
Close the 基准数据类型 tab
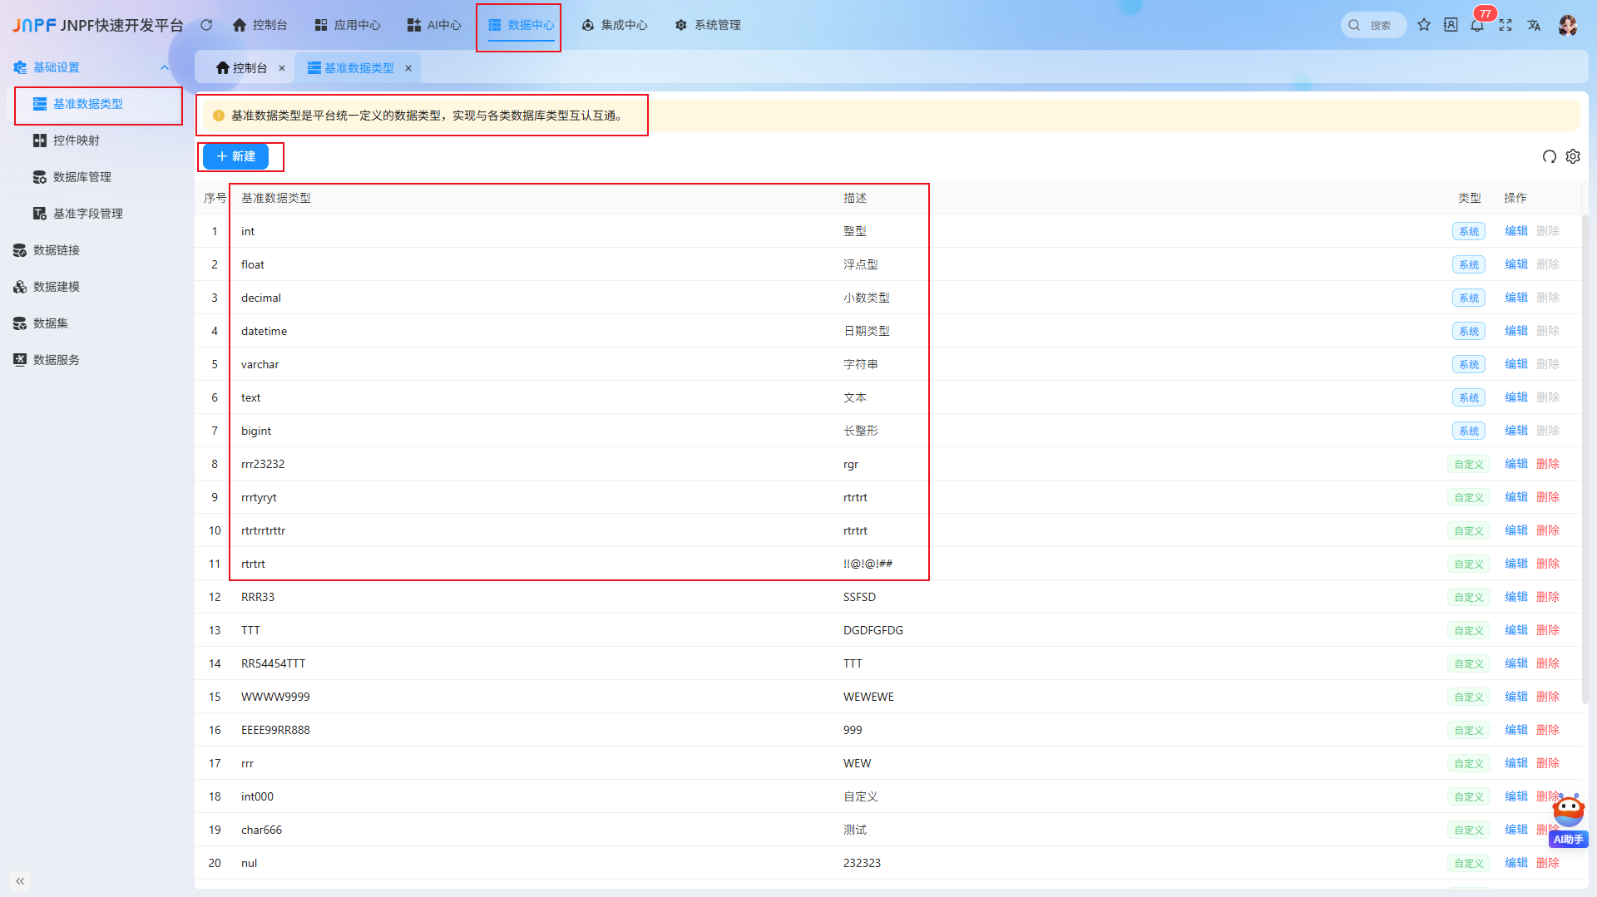pyautogui.click(x=408, y=68)
